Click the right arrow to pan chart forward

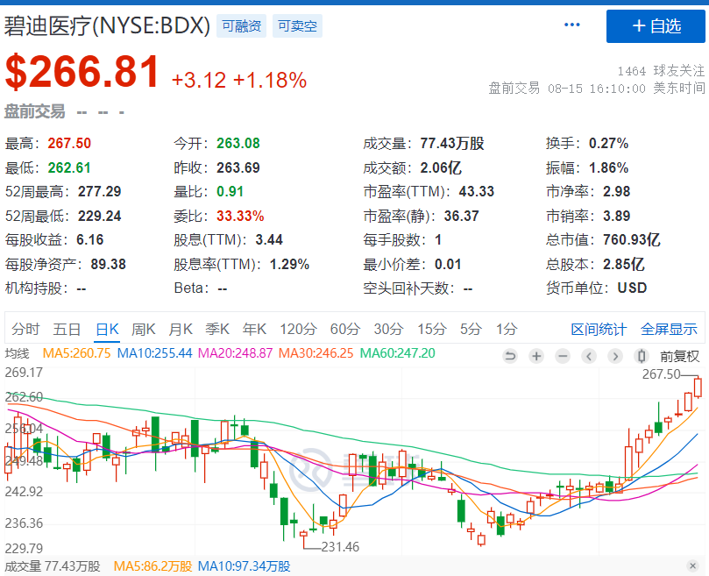[615, 356]
